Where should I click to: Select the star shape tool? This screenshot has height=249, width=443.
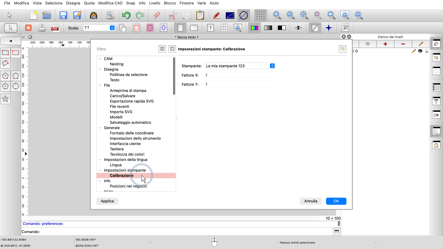pos(5,99)
